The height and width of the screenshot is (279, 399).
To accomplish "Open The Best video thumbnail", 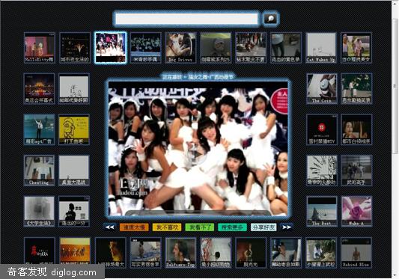I will click(322, 212).
